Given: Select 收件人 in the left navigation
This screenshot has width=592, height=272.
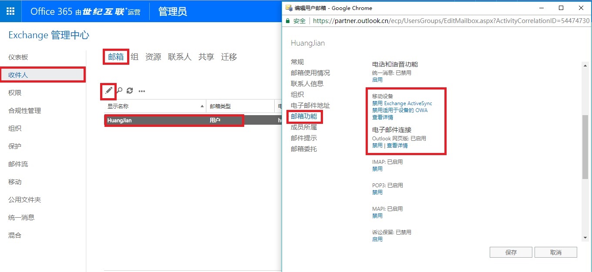Looking at the screenshot, I should pyautogui.click(x=42, y=75).
